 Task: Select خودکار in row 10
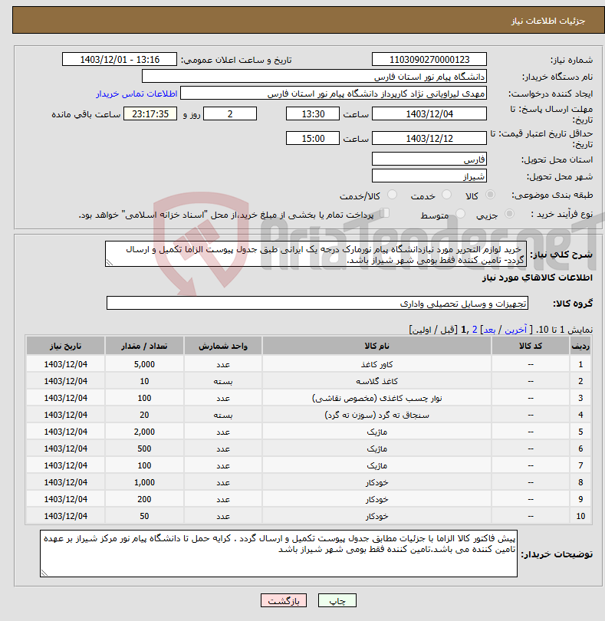(376, 516)
